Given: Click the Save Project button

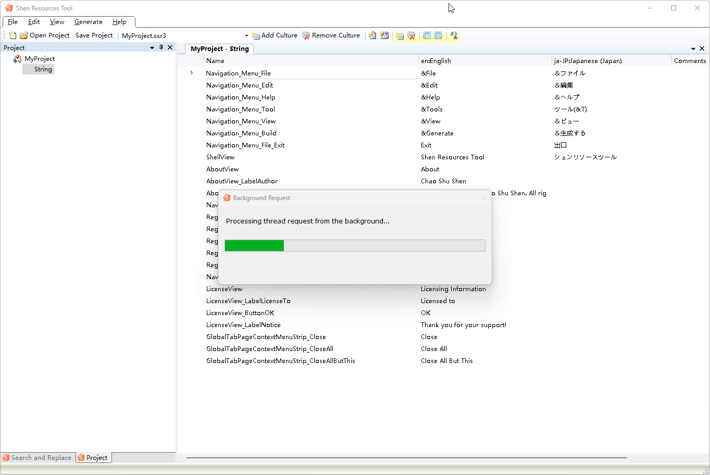Looking at the screenshot, I should [x=94, y=35].
